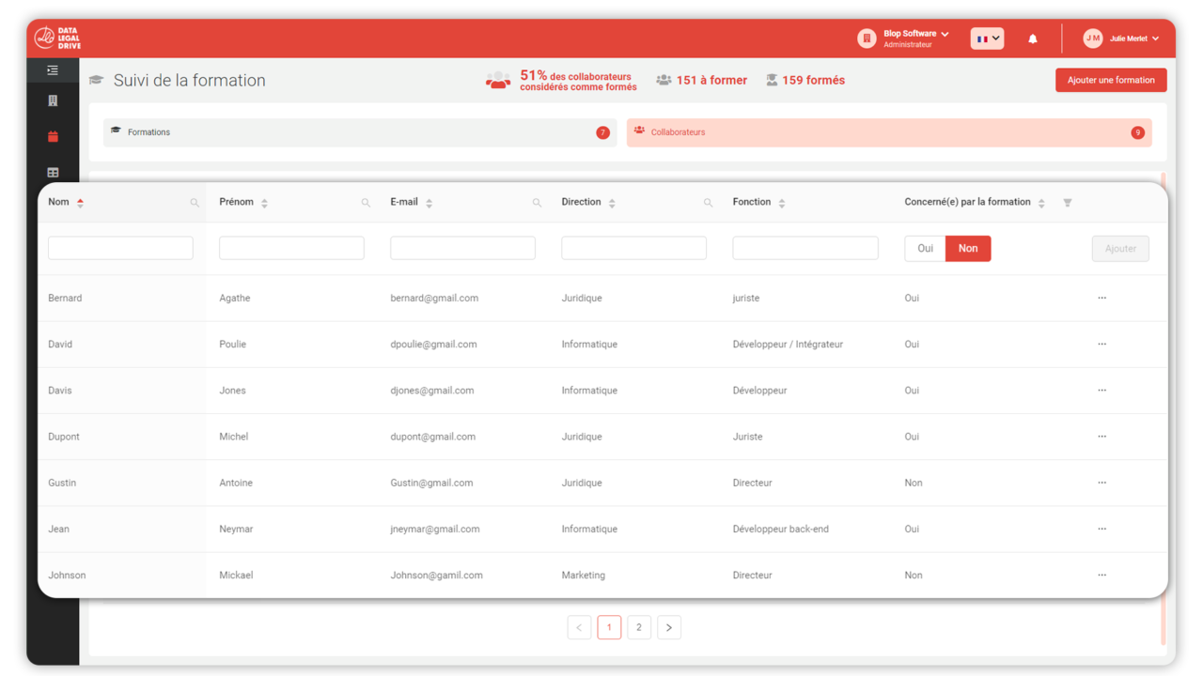Select the Oui toggle option
The width and height of the screenshot is (1203, 676).
point(925,248)
